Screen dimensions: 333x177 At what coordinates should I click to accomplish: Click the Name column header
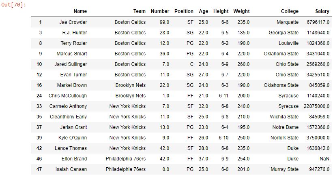pos(80,11)
